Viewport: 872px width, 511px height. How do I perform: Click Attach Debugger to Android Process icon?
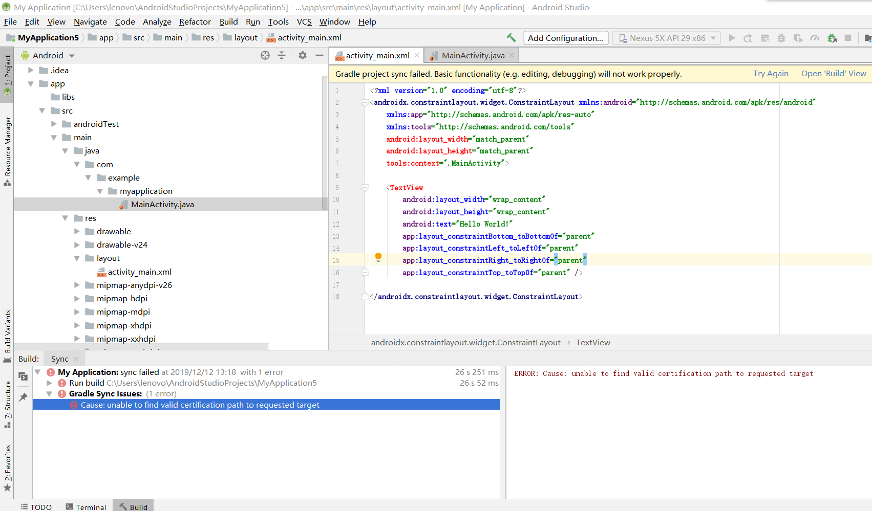pos(832,38)
